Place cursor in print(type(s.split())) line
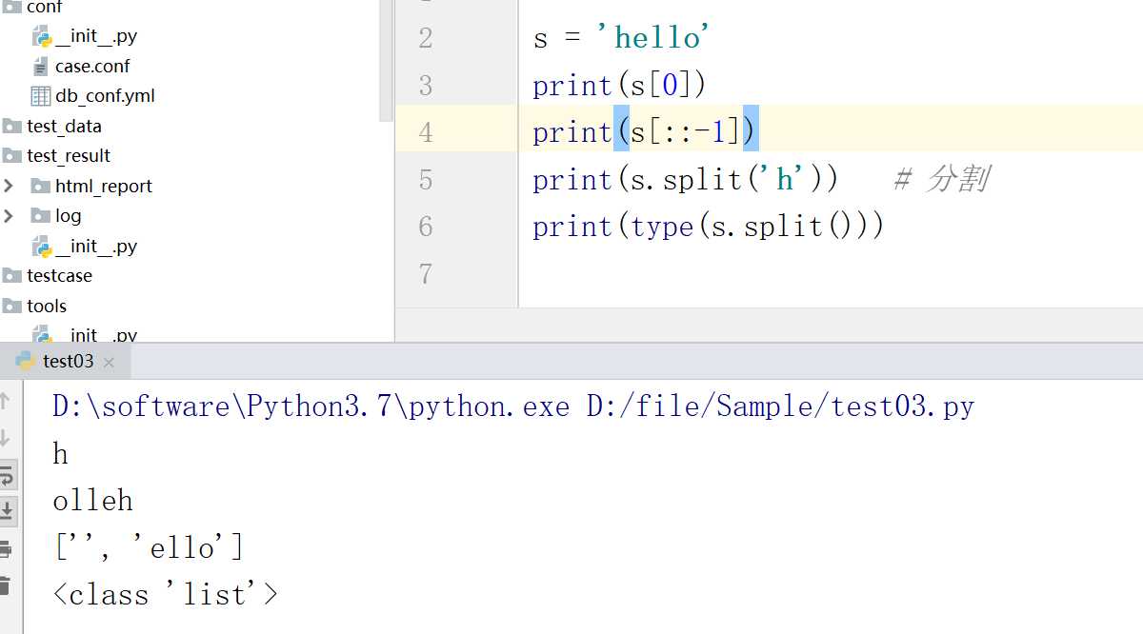 (709, 227)
